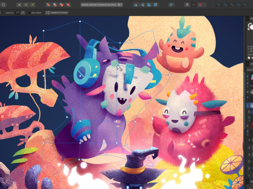Toggle Move By Whole Pixels
Viewport: 253px width, 189px height.
click(194, 5)
